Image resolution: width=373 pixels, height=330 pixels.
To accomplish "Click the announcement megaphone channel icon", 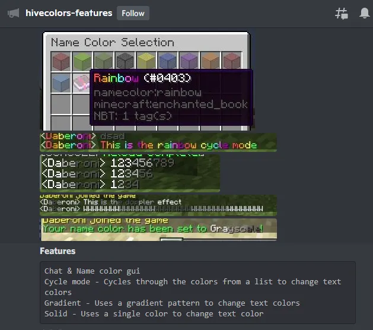I will [x=13, y=13].
